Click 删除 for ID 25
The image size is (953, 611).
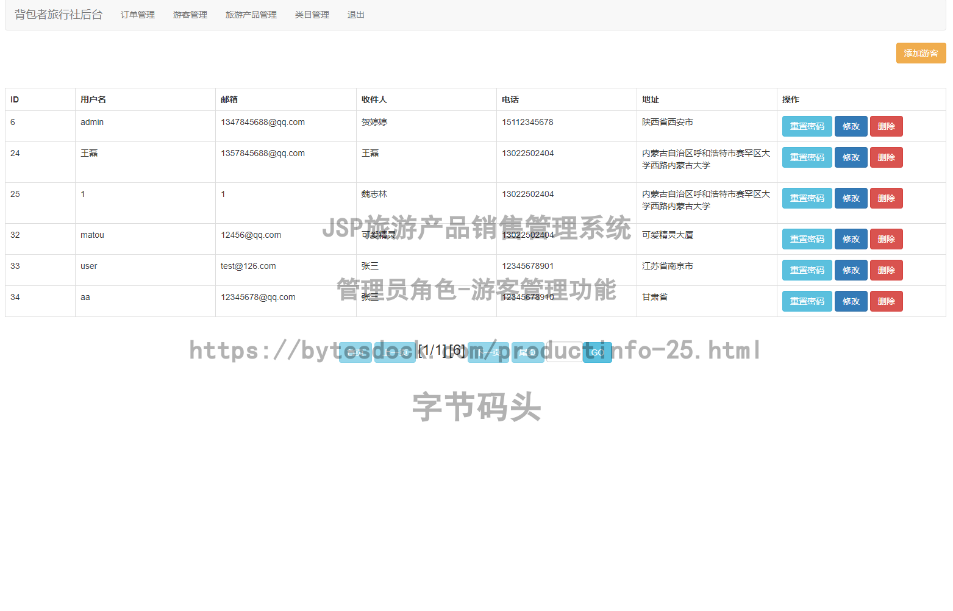point(886,198)
